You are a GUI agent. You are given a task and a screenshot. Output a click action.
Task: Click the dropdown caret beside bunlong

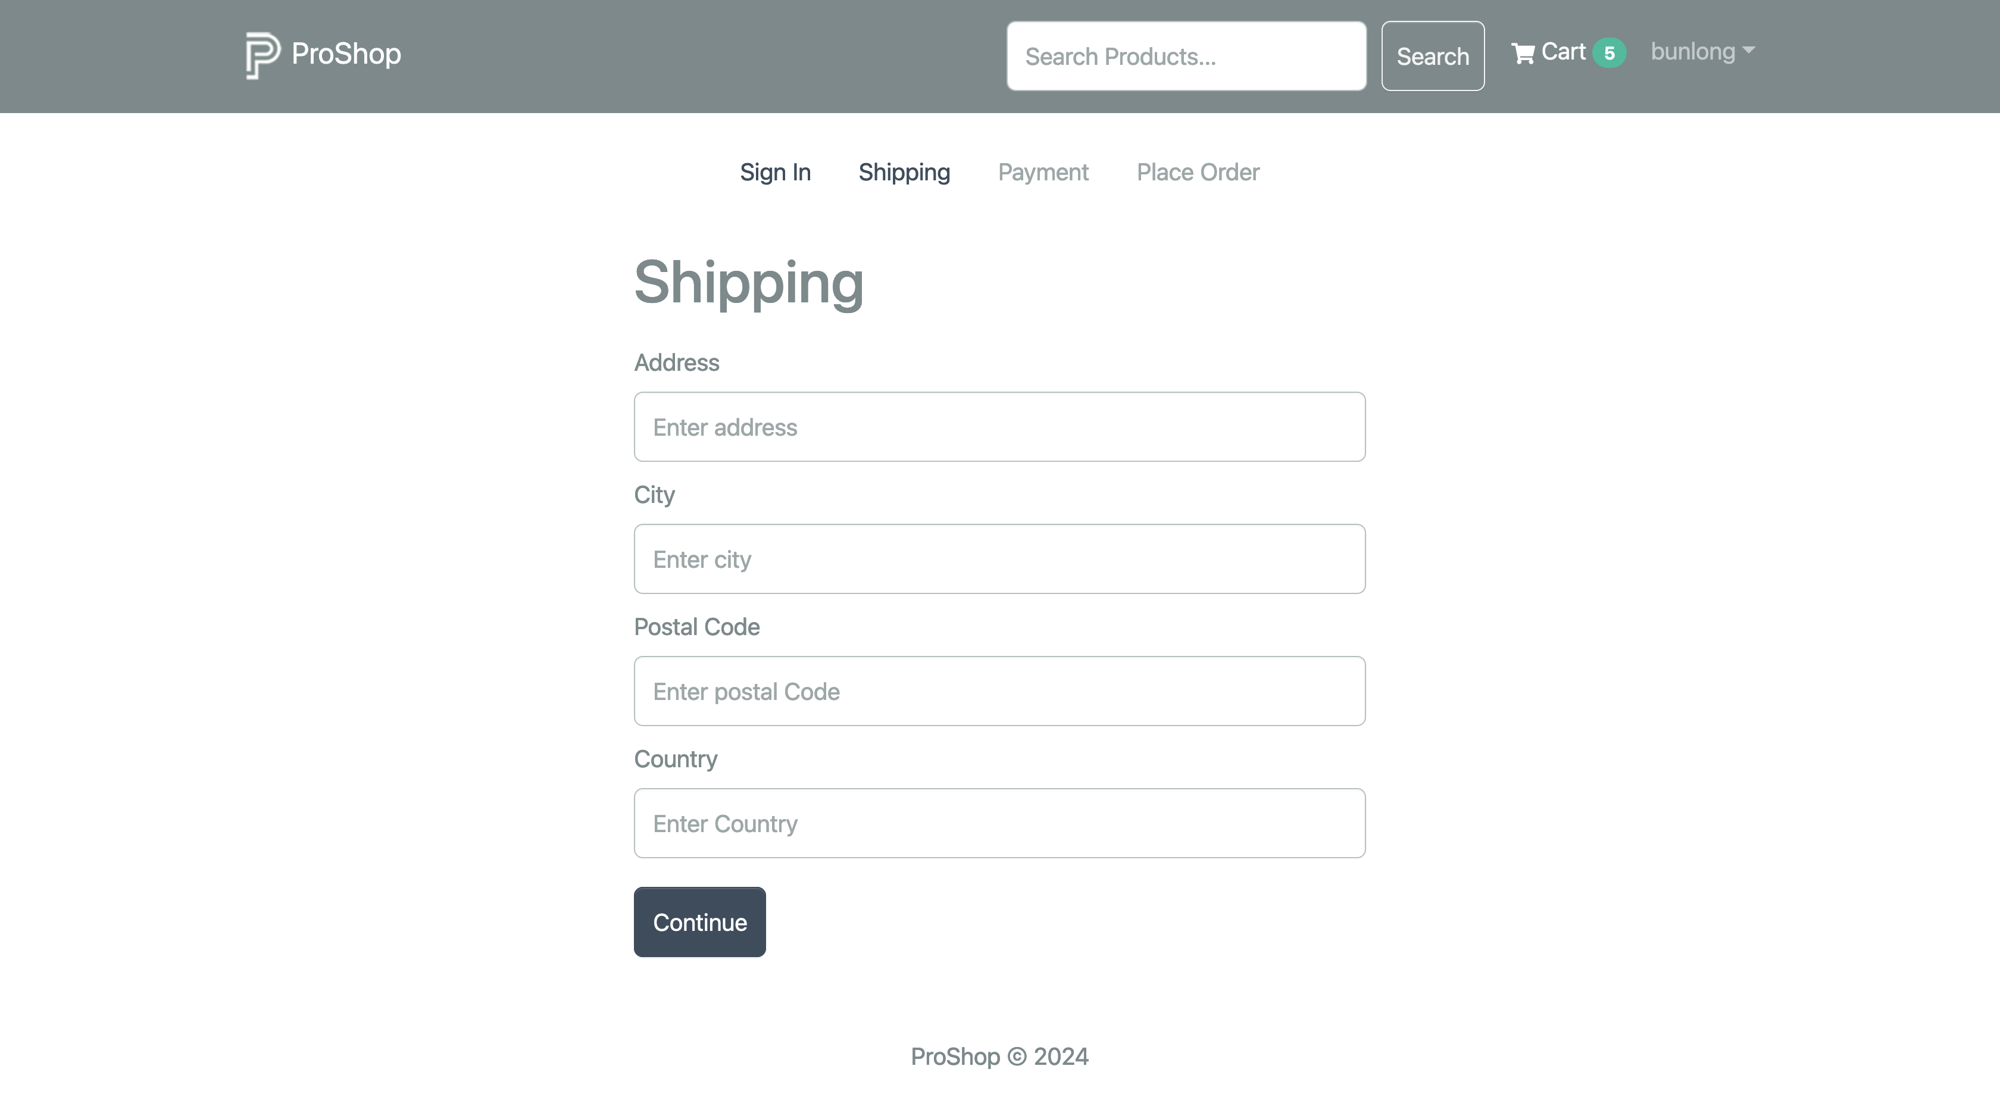tap(1748, 49)
